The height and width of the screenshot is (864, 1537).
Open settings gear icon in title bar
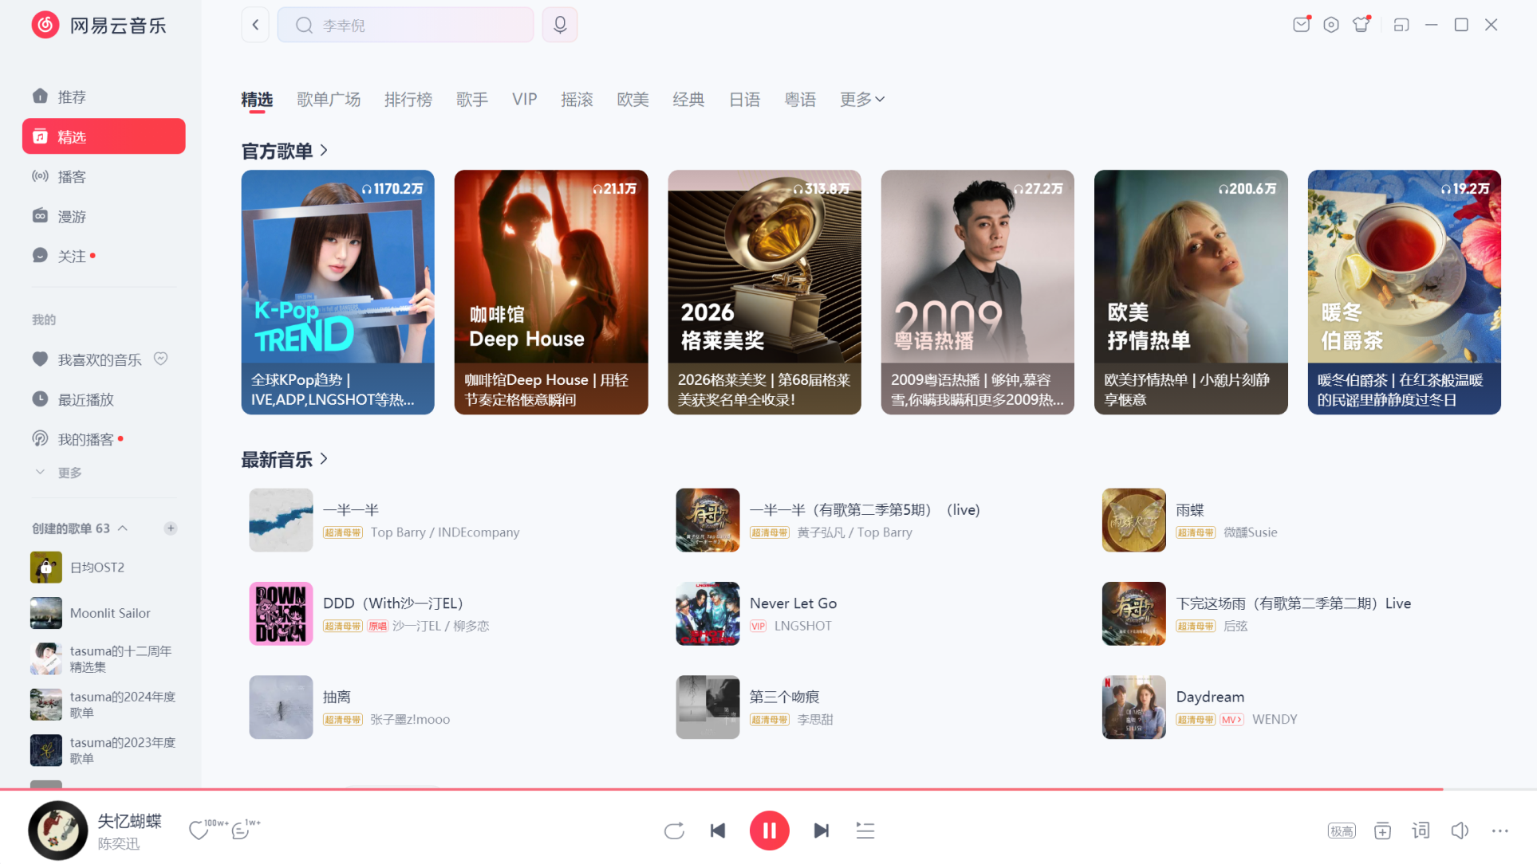coord(1331,25)
